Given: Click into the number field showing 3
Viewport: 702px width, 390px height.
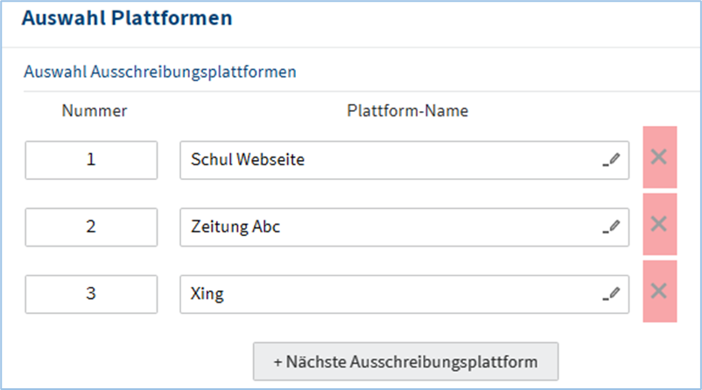Looking at the screenshot, I should (91, 294).
